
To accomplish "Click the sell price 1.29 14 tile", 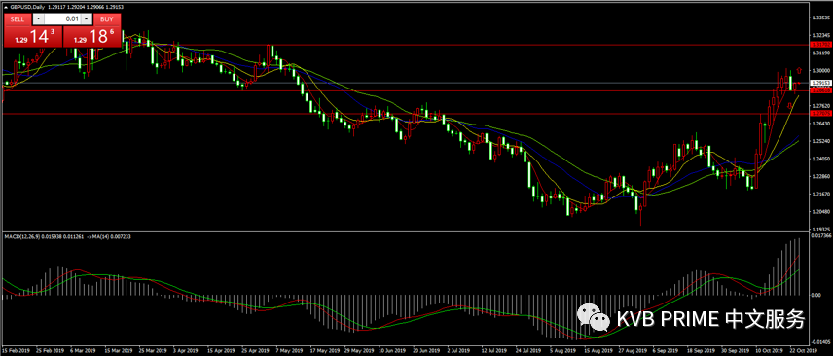I will (x=33, y=37).
